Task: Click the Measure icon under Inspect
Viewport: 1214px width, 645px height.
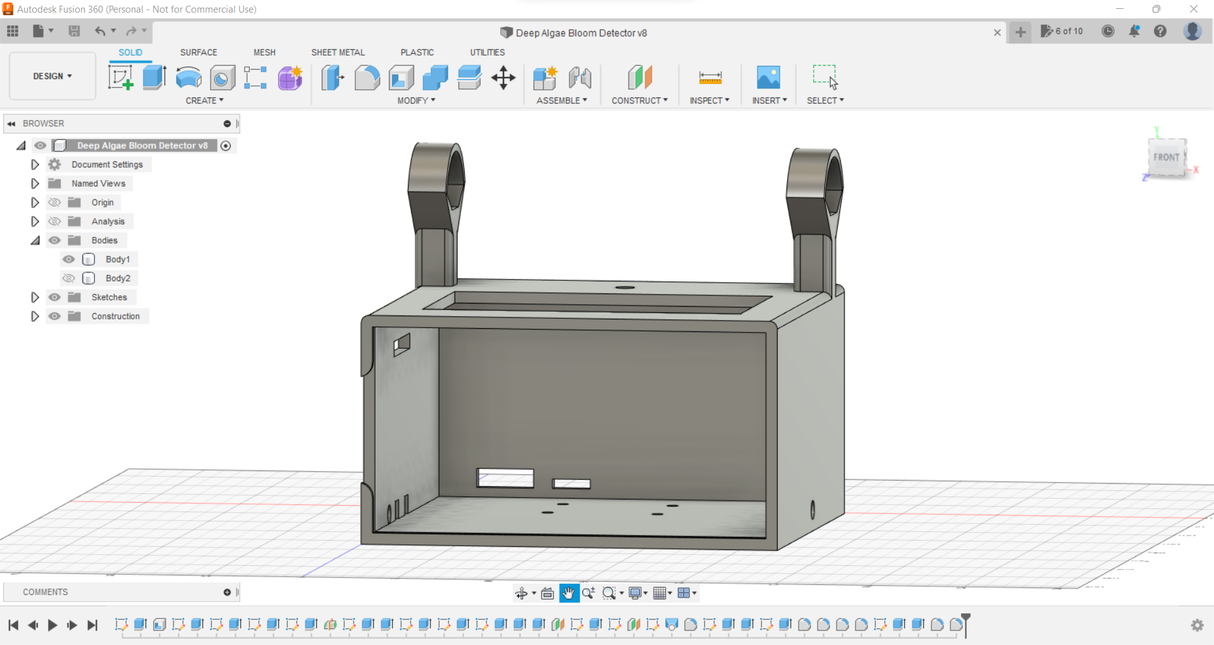Action: pyautogui.click(x=710, y=78)
